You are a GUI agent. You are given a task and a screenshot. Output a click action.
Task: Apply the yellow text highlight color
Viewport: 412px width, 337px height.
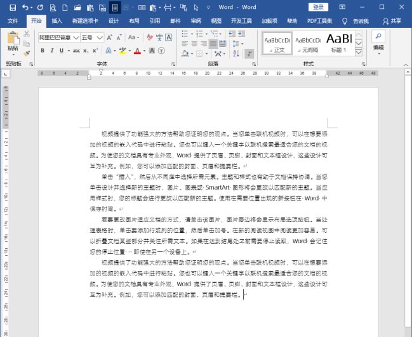[122, 50]
